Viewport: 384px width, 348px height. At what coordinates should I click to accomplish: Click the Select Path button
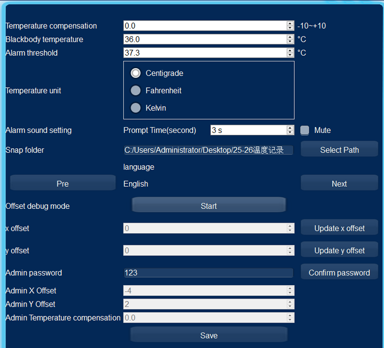click(x=339, y=150)
